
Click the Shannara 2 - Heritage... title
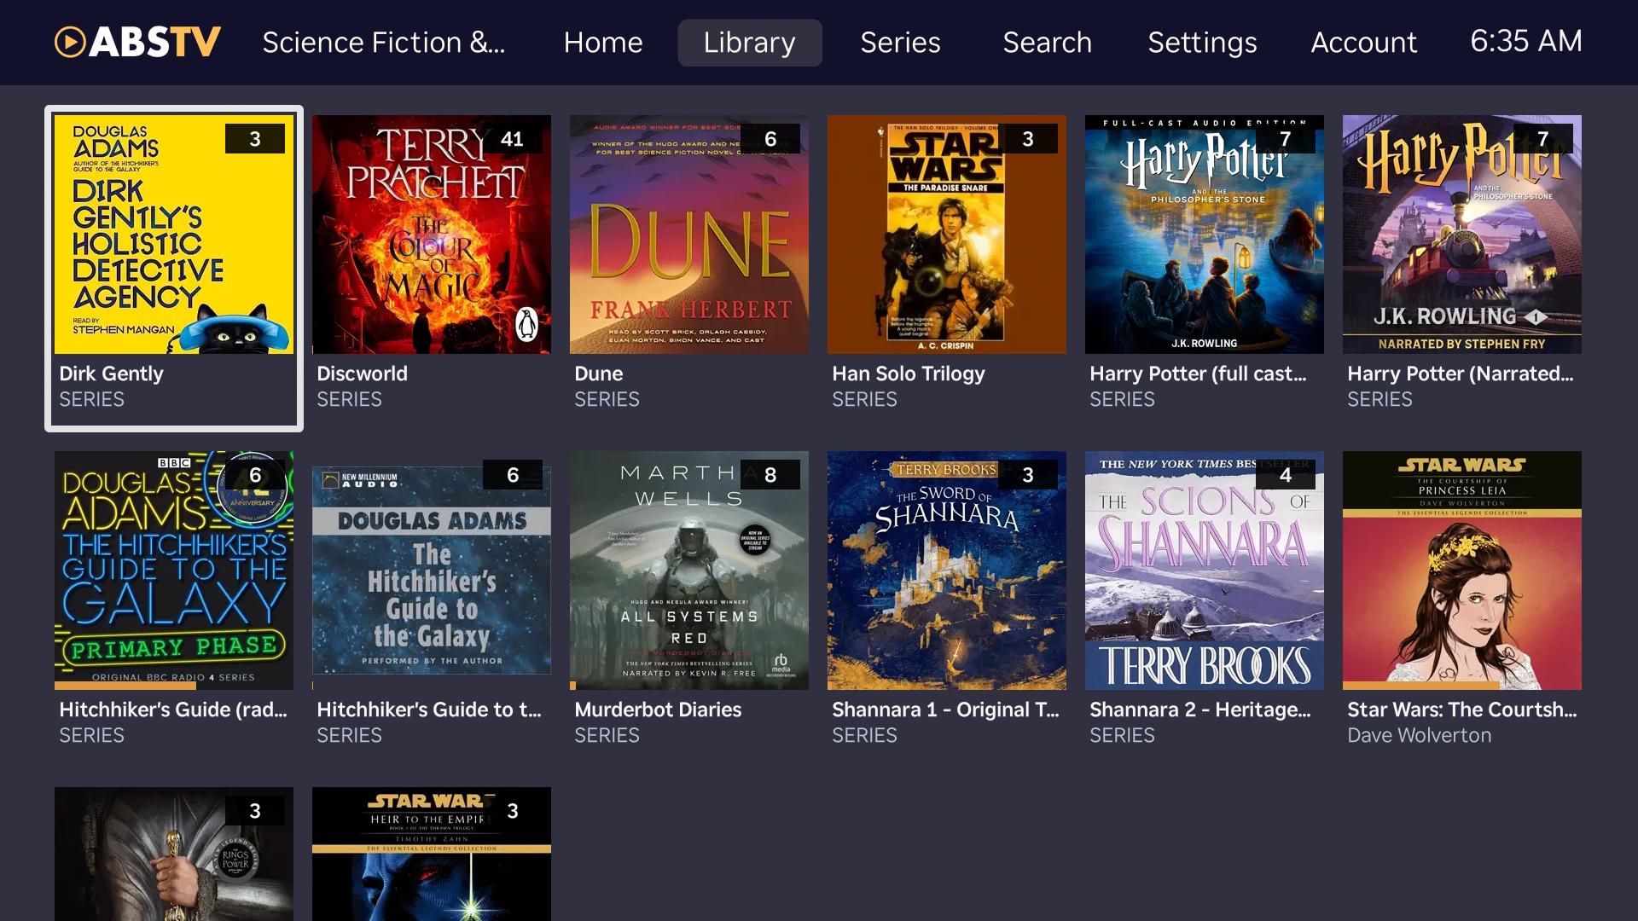pyautogui.click(x=1200, y=710)
